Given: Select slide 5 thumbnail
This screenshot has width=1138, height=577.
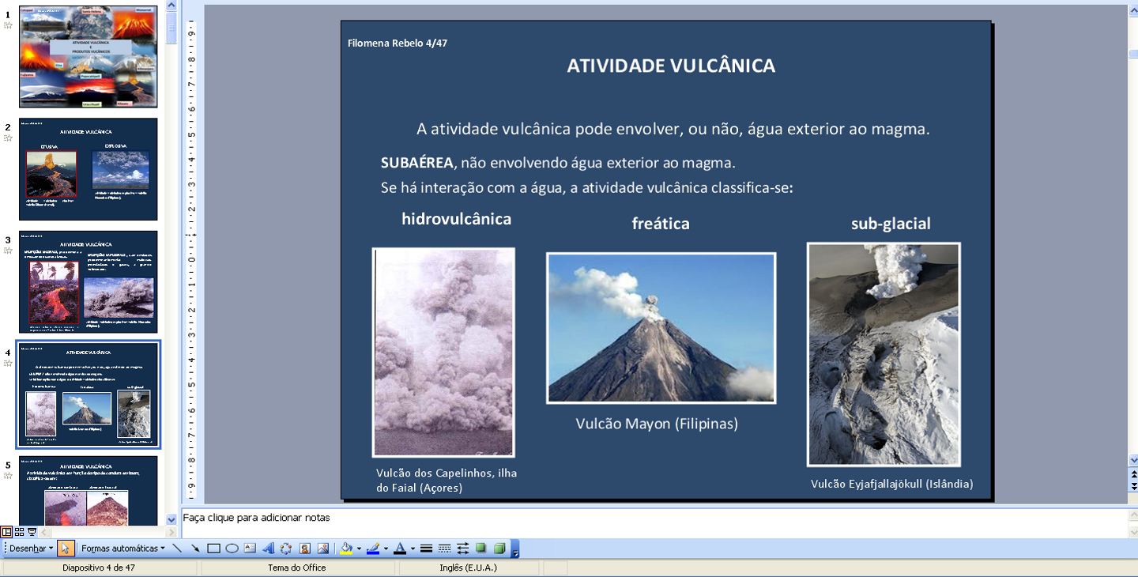Looking at the screenshot, I should click(x=89, y=491).
